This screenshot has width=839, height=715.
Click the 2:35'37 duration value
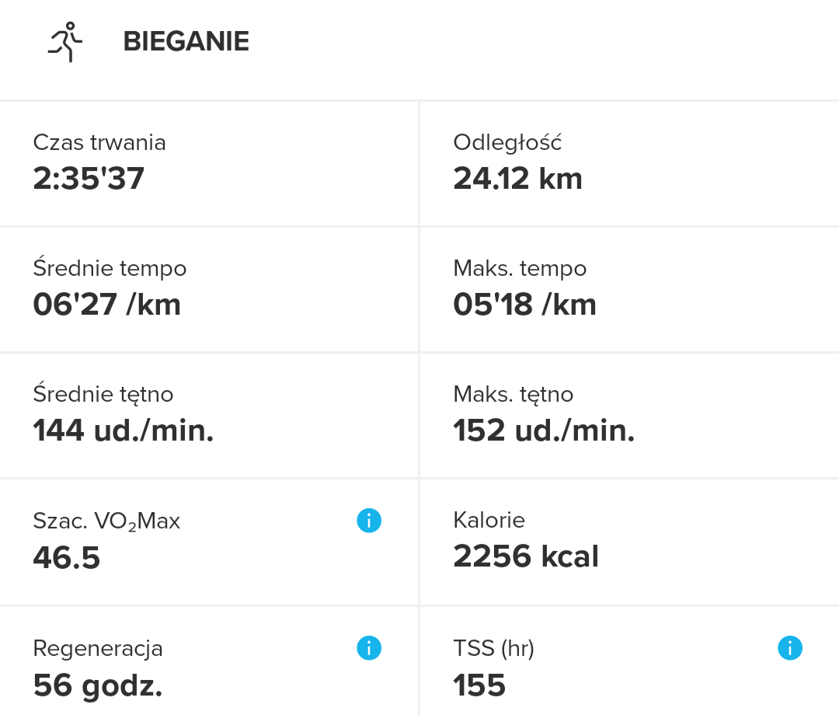pos(89,179)
